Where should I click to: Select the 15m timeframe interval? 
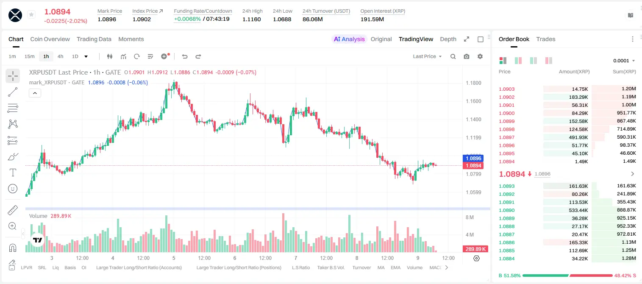click(29, 56)
